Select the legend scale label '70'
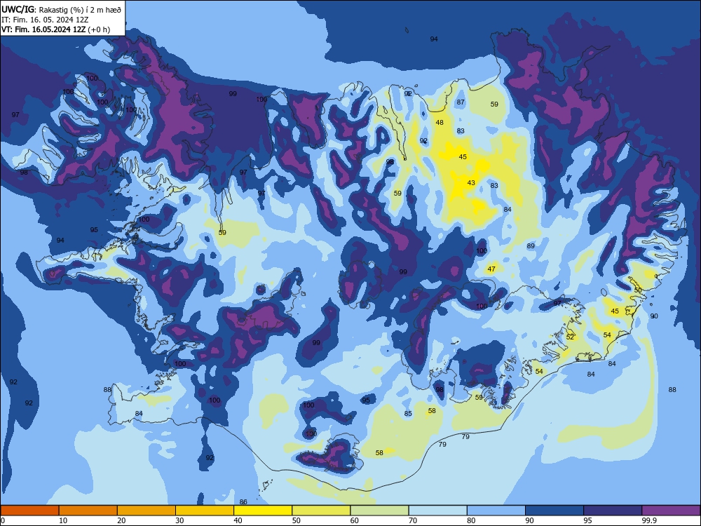Image resolution: width=701 pixels, height=526 pixels. coord(413,520)
